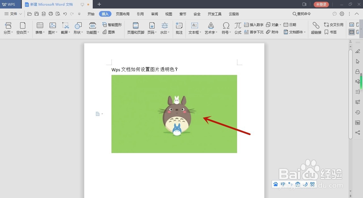Click the share icon in sidebar

(x=358, y=133)
